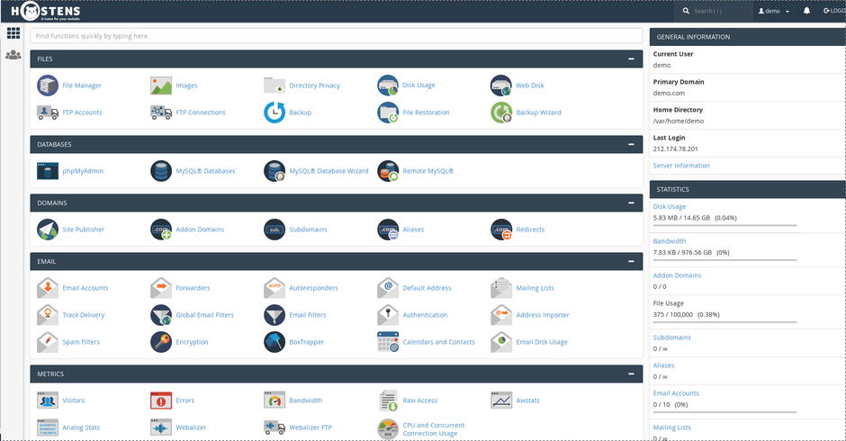The image size is (846, 441).
Task: Open the Redirects icon
Action: tap(501, 229)
